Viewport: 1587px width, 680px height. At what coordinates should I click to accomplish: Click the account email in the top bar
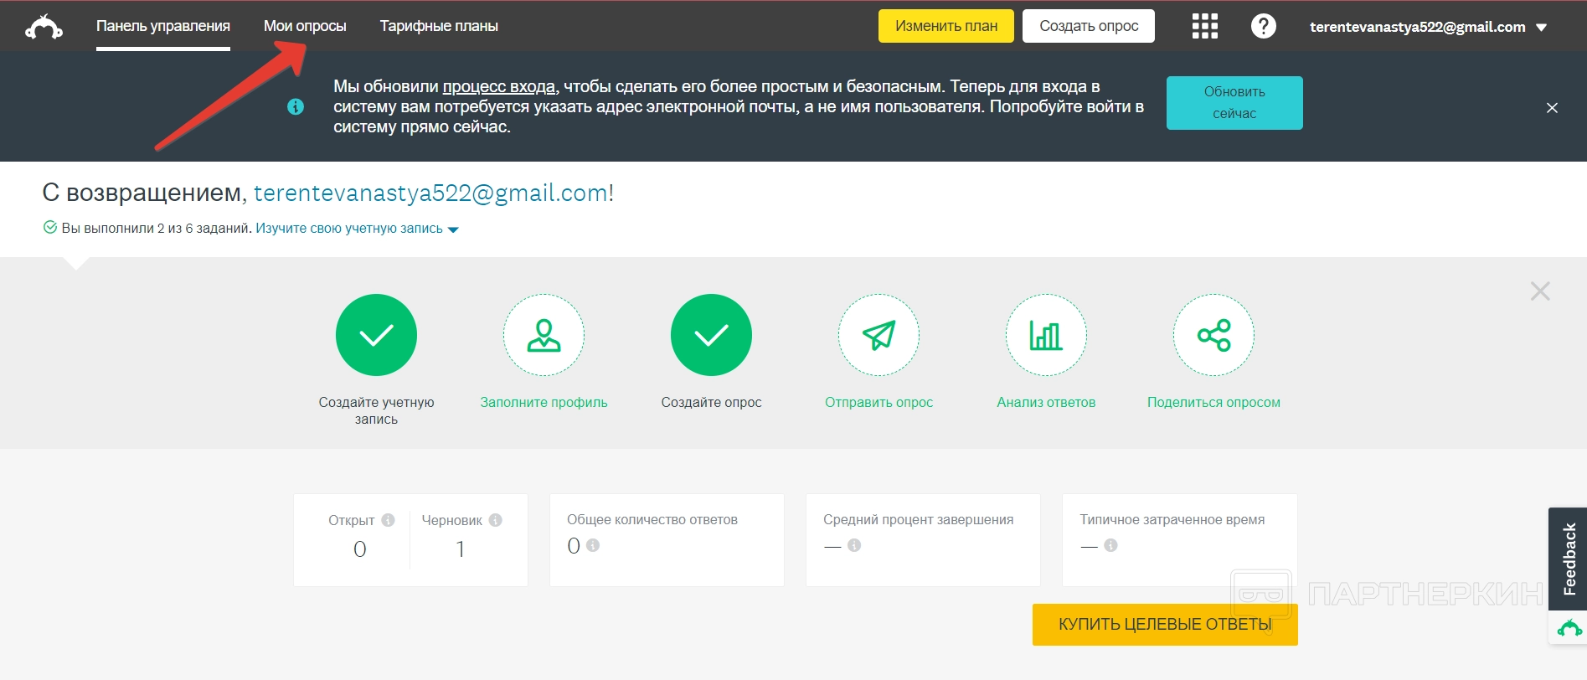(x=1418, y=27)
